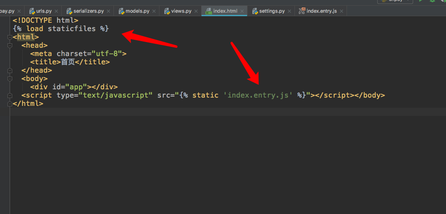
Task: Click the HTML file icon on index.html tab
Action: [x=209, y=11]
